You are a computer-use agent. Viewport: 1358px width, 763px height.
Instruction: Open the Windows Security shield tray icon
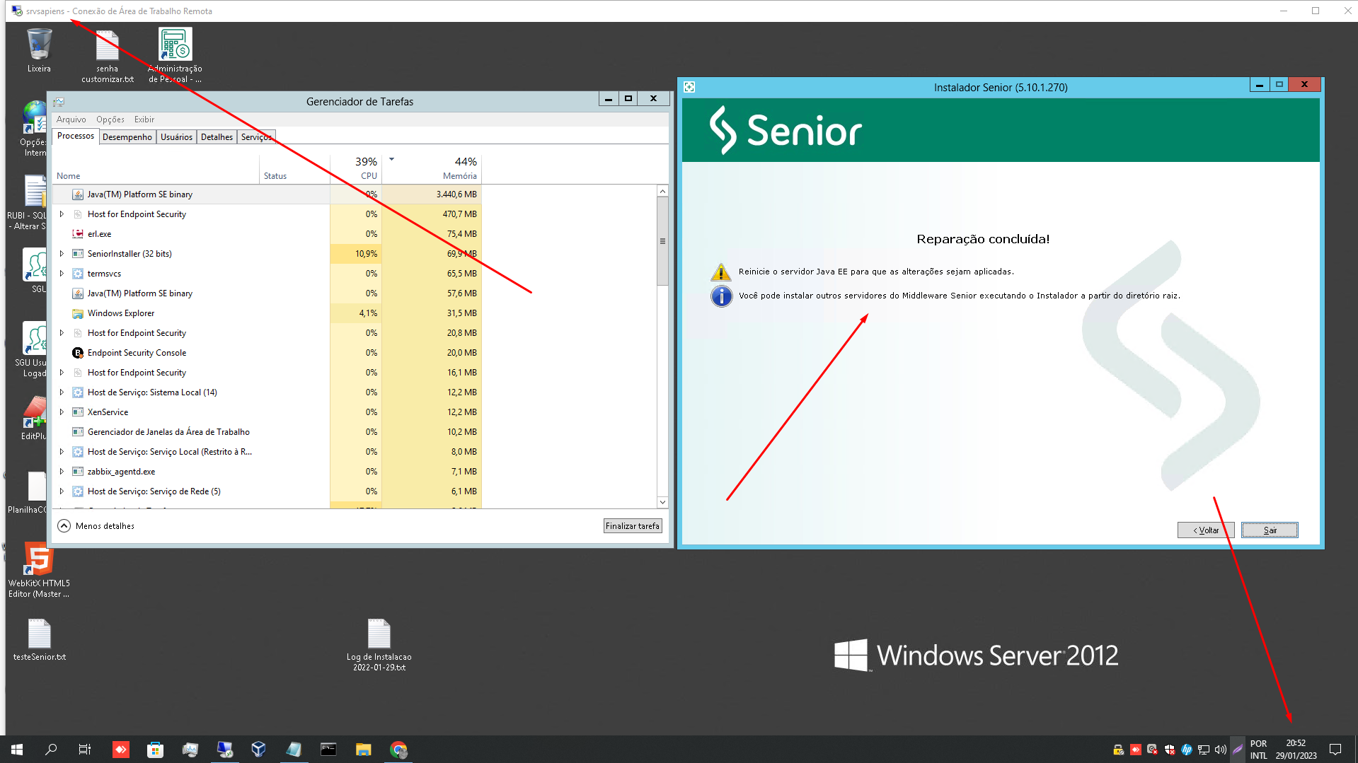click(x=1170, y=750)
